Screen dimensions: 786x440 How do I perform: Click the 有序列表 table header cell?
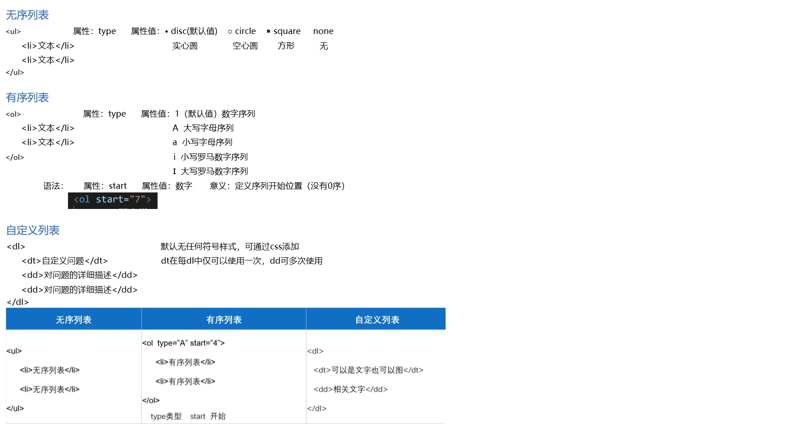(x=224, y=319)
